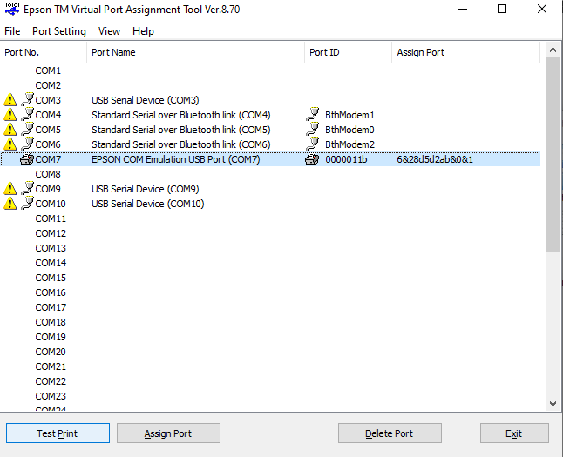This screenshot has height=457, width=563.
Task: Click the BthModem1 port ID
Action: coord(349,115)
